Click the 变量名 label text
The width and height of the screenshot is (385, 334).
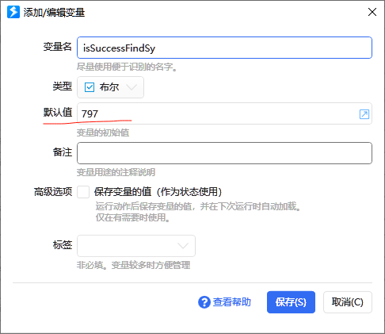coord(58,47)
